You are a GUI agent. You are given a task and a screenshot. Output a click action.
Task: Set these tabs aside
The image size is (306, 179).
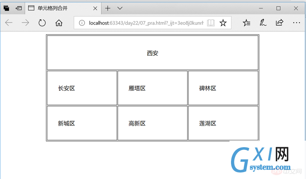pos(18,8)
